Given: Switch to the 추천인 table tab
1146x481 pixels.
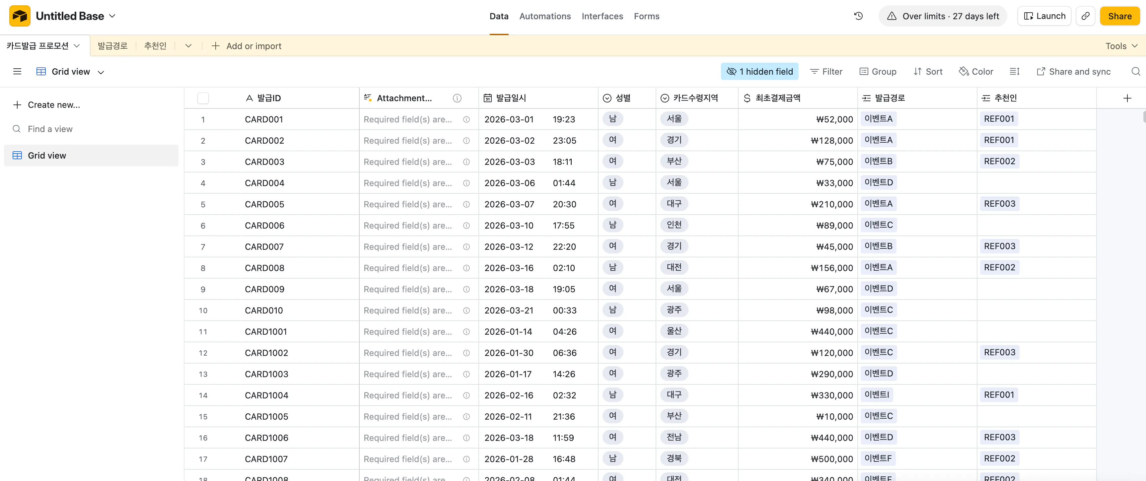Looking at the screenshot, I should click(x=155, y=46).
